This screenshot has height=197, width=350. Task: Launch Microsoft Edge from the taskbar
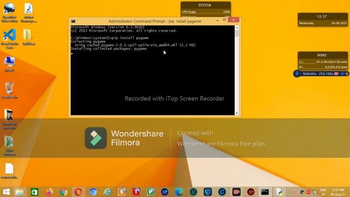[179, 192]
